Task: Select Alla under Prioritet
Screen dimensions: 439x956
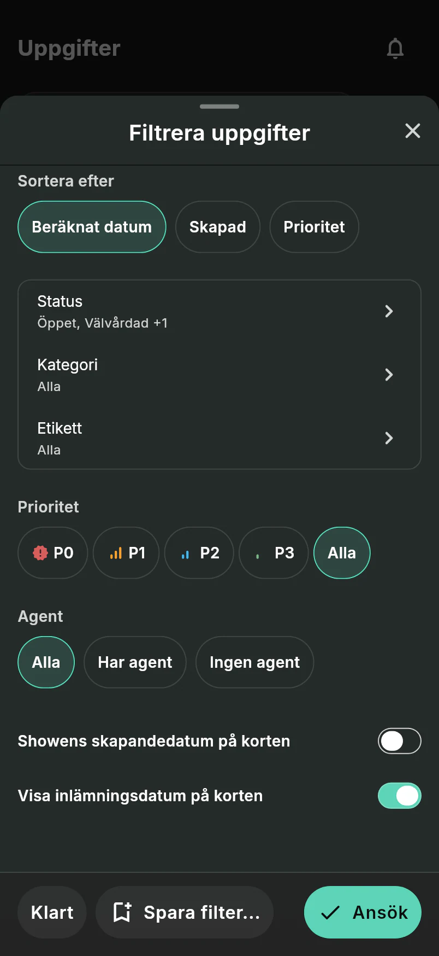Action: click(x=342, y=553)
